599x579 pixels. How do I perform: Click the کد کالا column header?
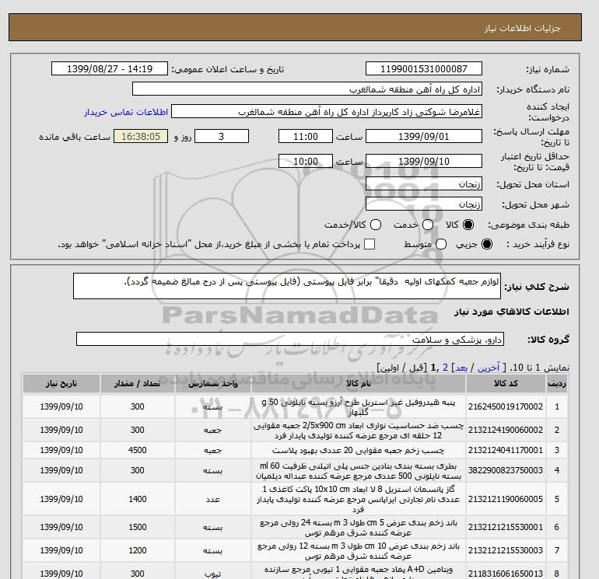click(x=506, y=384)
